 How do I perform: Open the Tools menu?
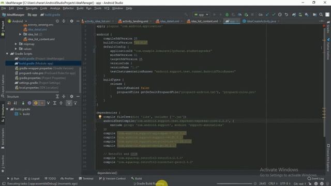[x=98, y=8]
